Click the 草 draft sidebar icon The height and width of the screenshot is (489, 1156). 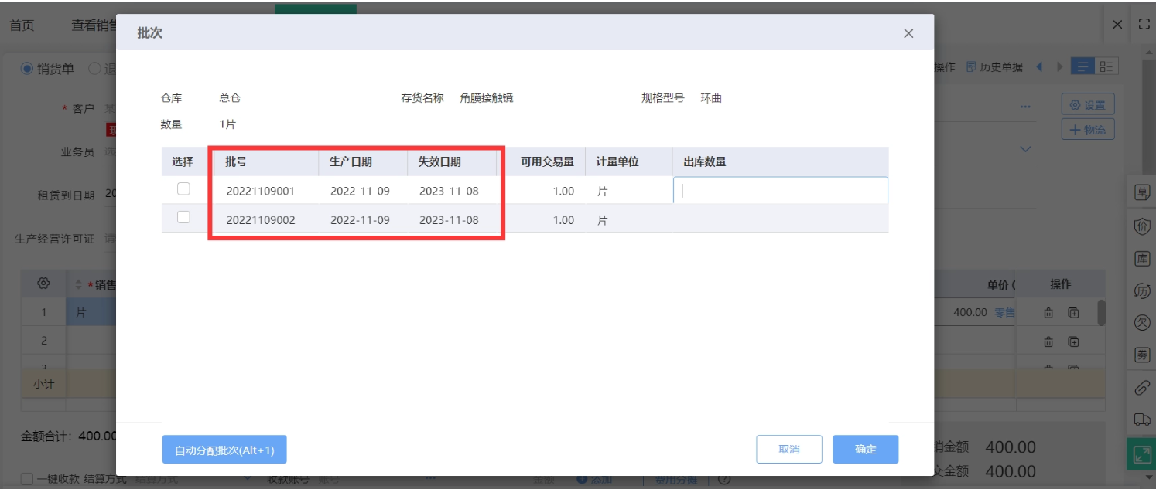point(1142,193)
